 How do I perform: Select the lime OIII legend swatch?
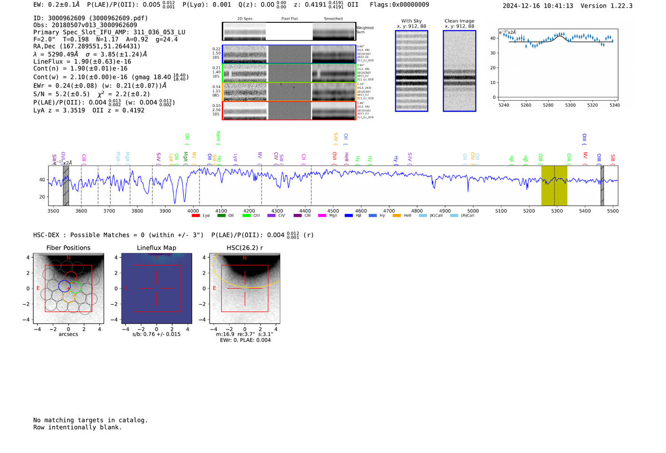point(246,216)
